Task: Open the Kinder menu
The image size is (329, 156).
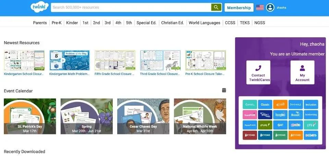Action: click(72, 23)
